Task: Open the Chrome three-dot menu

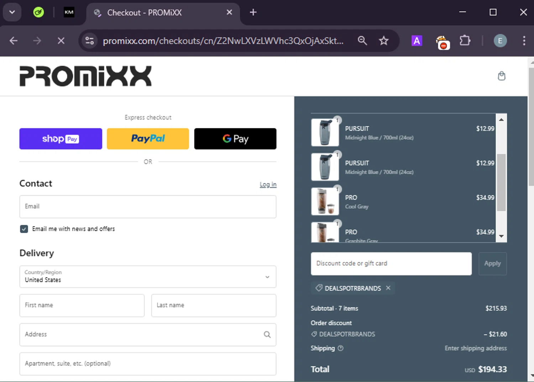Action: (x=524, y=41)
